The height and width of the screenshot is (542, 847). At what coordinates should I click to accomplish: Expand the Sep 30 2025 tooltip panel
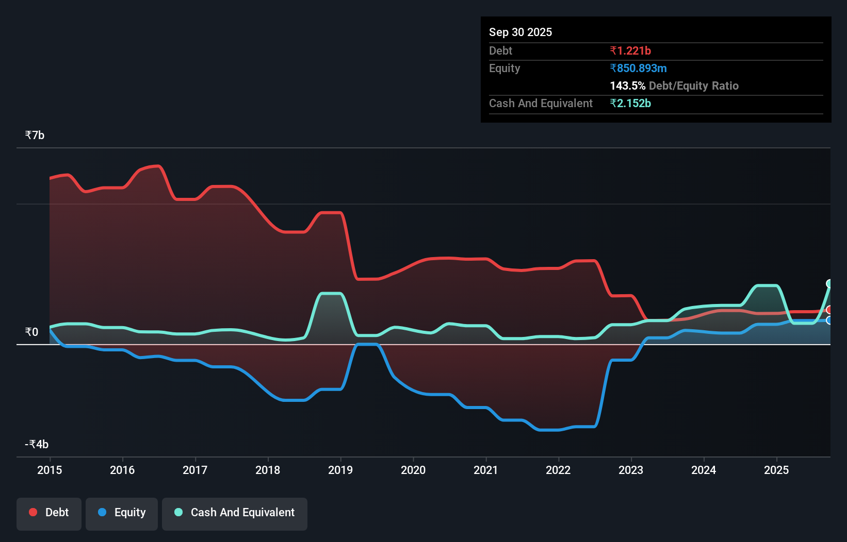[520, 32]
